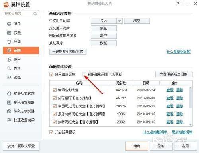Open the 常用 settings section
This screenshot has width=199, height=153.
coord(17,24)
